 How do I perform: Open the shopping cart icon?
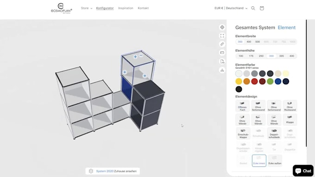point(262,8)
